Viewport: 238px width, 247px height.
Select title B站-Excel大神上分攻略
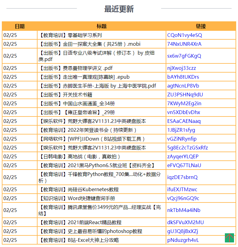[79, 240]
